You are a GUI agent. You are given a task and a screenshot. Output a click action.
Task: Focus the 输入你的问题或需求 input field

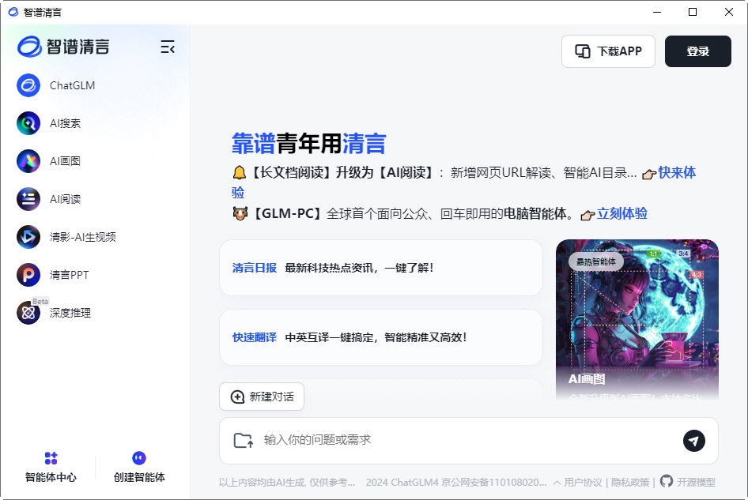coord(467,440)
